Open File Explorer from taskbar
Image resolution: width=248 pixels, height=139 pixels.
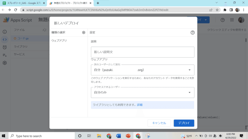(x=99, y=136)
